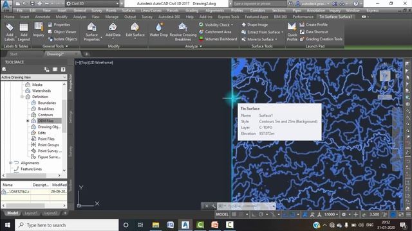Screen dimensions: 412x231
Task: Open the Surfaces menu
Action: pyautogui.click(x=129, y=10)
